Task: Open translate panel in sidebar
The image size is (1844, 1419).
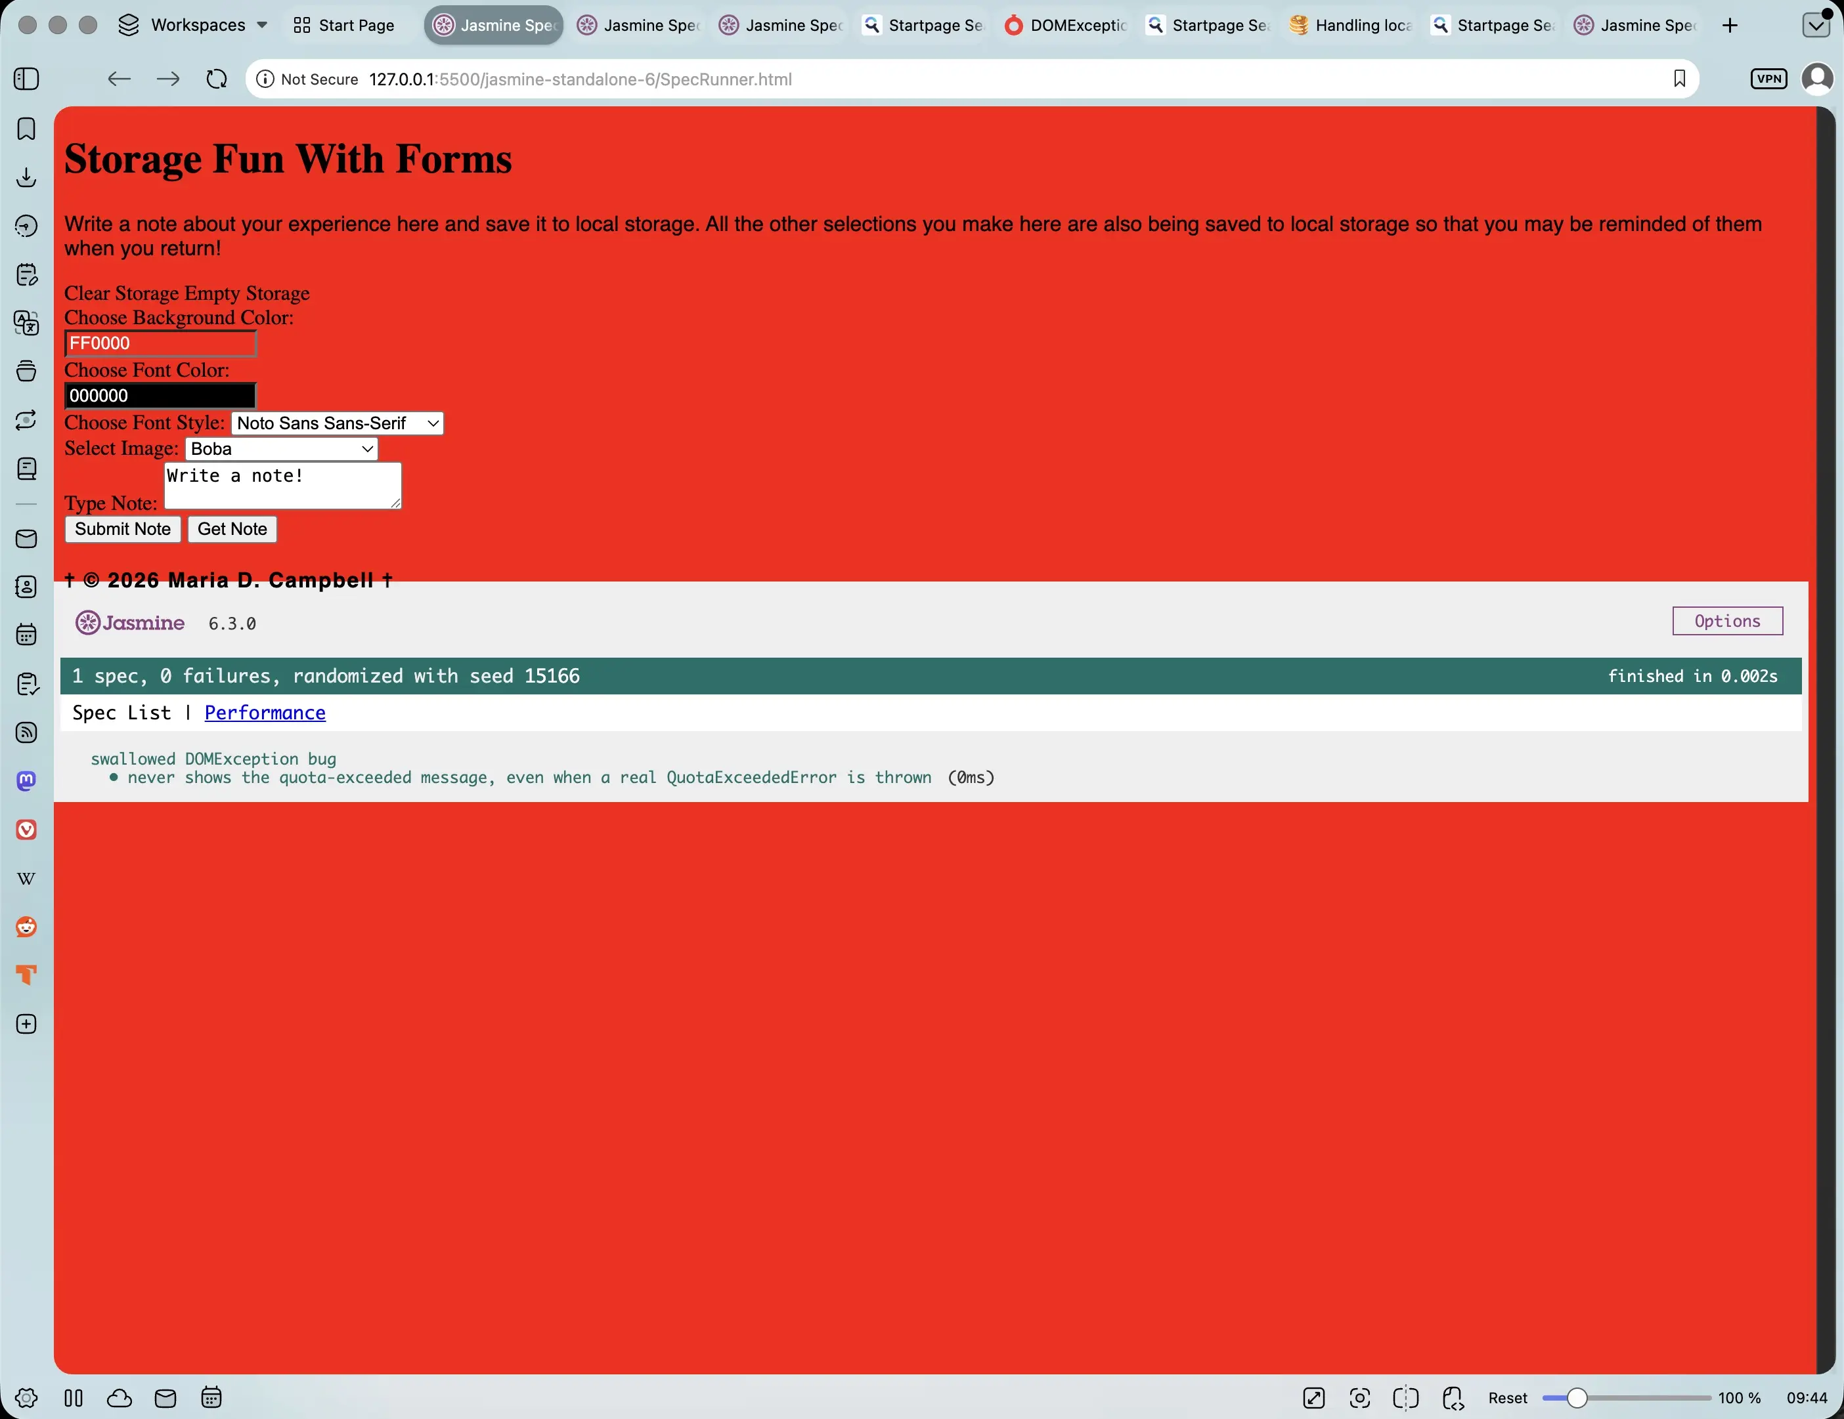Action: click(26, 322)
